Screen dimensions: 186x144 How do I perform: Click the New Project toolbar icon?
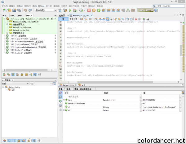point(9,10)
